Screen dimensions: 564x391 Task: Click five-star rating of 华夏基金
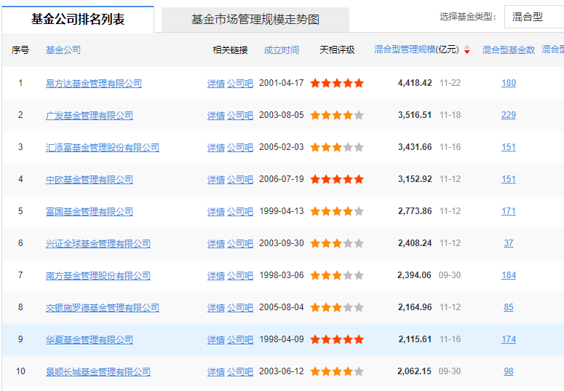[x=337, y=339]
